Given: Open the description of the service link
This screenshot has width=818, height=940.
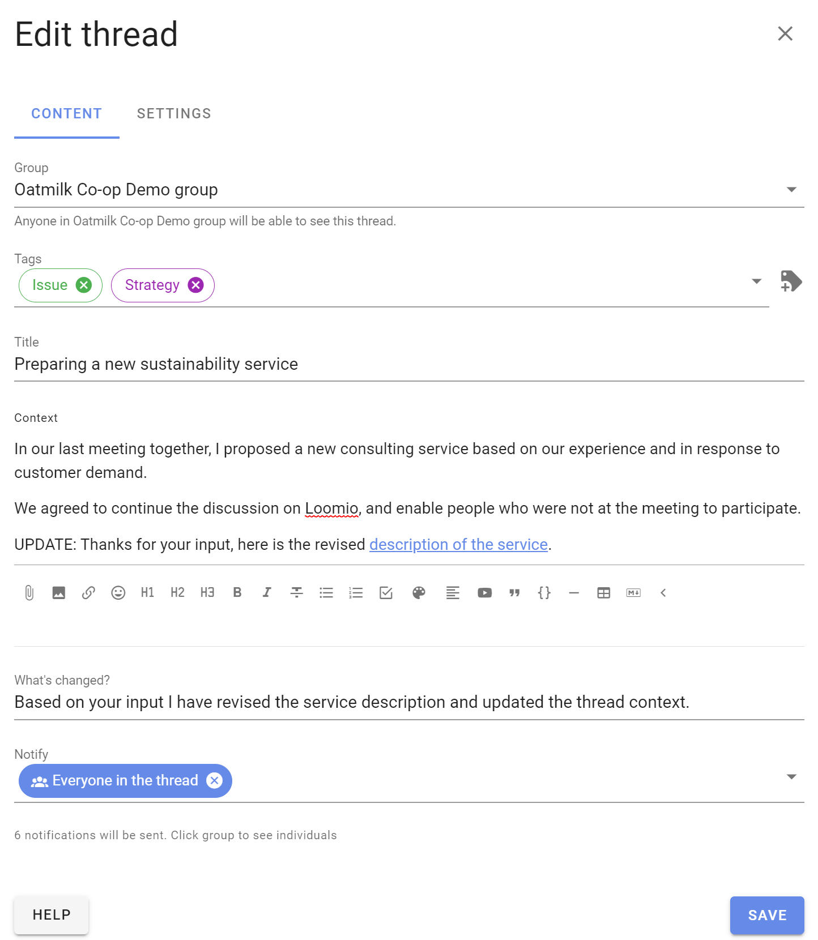Looking at the screenshot, I should [458, 544].
